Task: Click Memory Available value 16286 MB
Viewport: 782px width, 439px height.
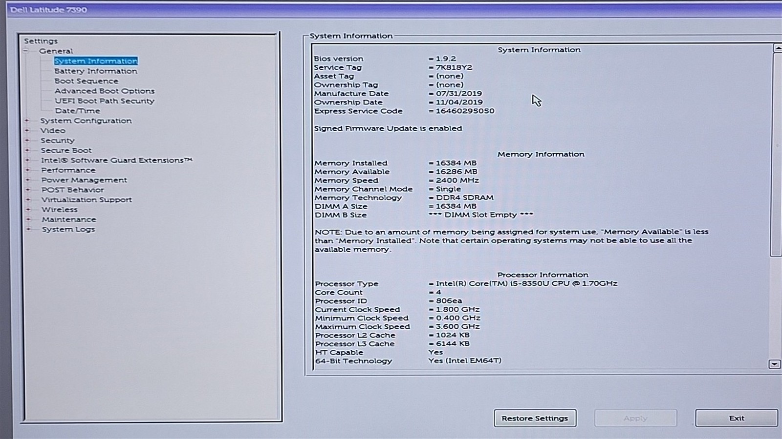Action: [x=456, y=172]
